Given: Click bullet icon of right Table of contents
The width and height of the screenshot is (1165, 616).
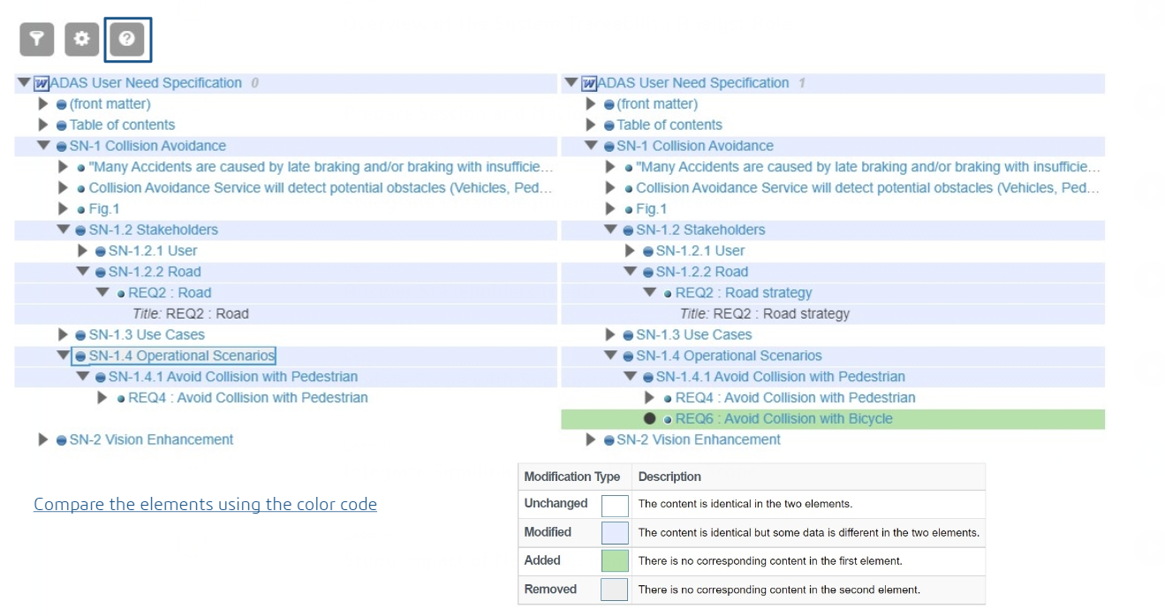Looking at the screenshot, I should coord(609,125).
